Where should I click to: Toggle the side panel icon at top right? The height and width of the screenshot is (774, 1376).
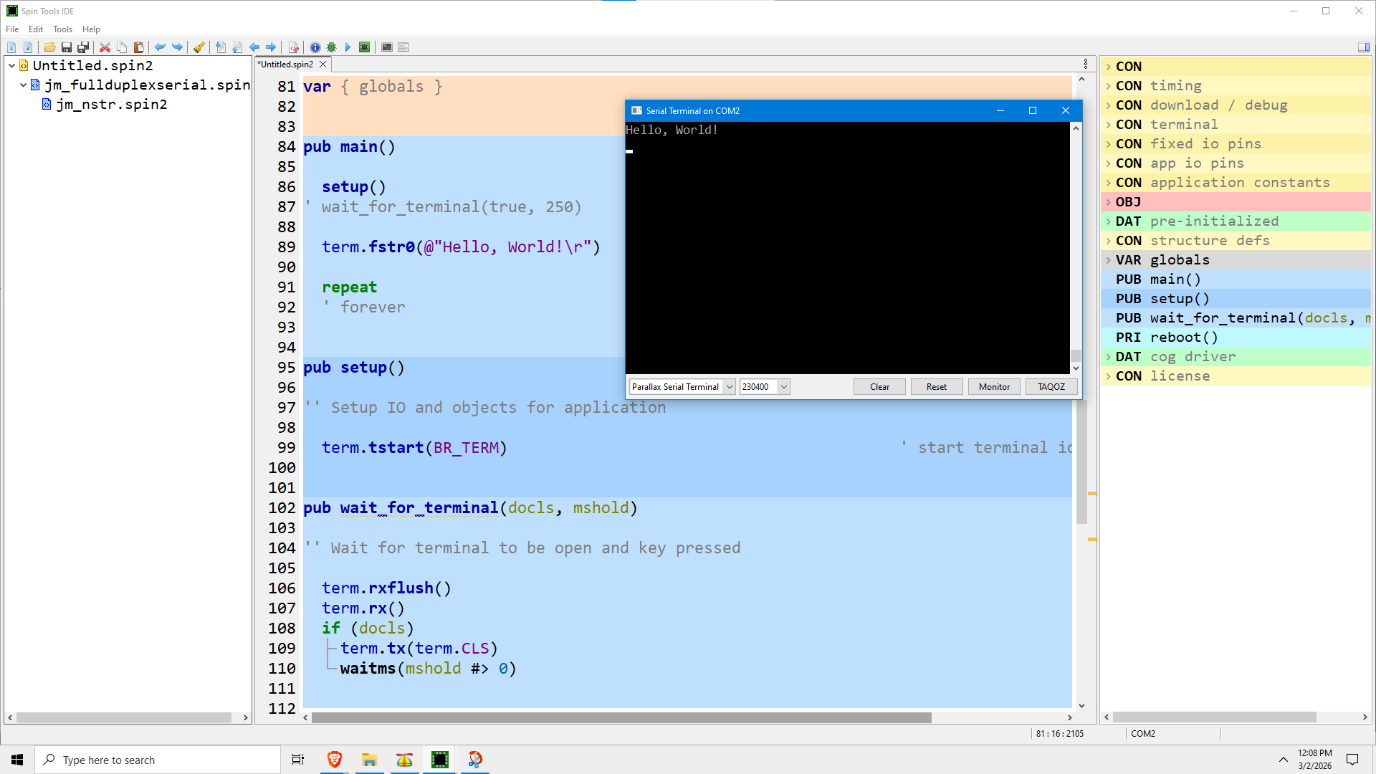[x=1363, y=47]
